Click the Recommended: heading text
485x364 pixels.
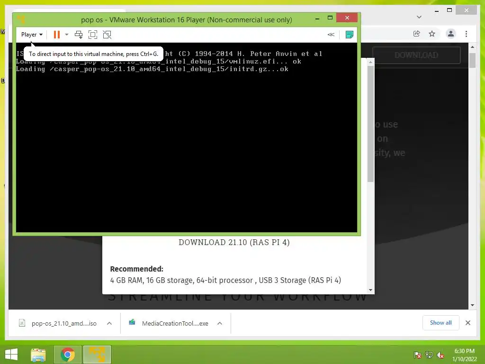[x=137, y=269]
